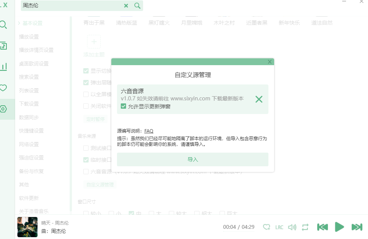Click the 周杰伦 search input field
368x239 pixels.
coord(68,6)
